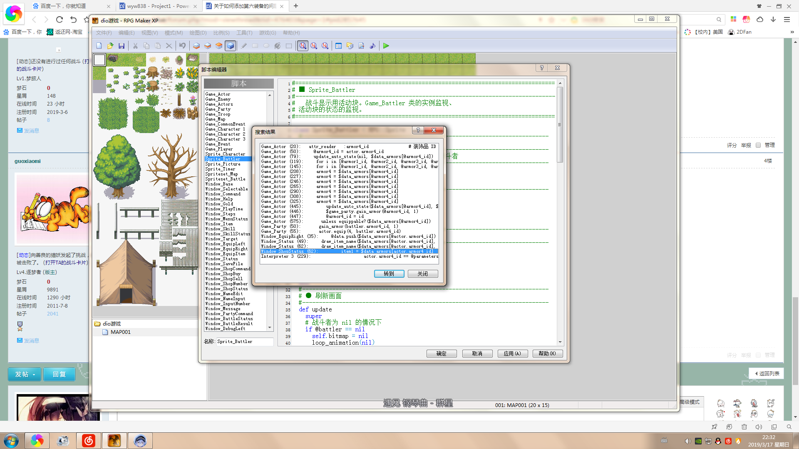Screen dimensions: 799x449
Task: Click script list scrollbar down arrow
Action: point(270,328)
